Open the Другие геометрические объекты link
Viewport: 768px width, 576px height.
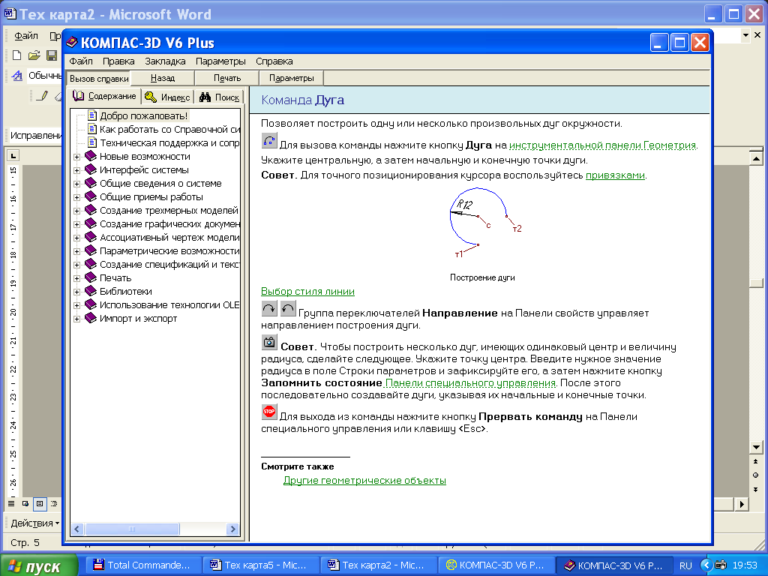(364, 480)
